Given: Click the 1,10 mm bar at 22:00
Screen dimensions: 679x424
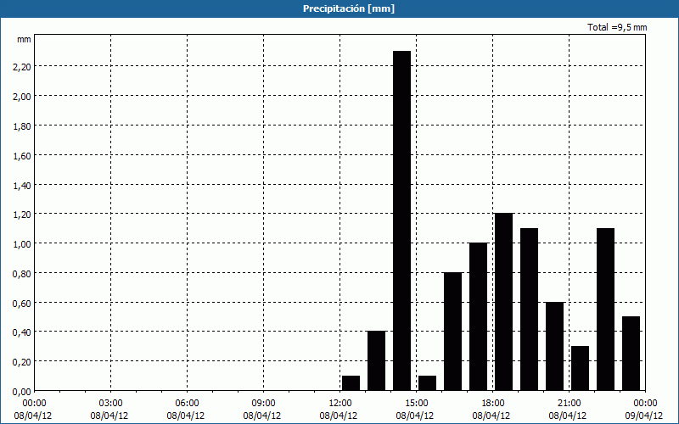Looking at the screenshot, I should point(605,310).
